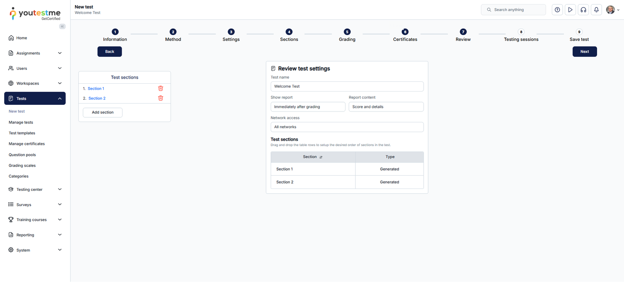The image size is (624, 282).
Task: Click the Testing center graduation cap icon
Action: [x=11, y=189]
